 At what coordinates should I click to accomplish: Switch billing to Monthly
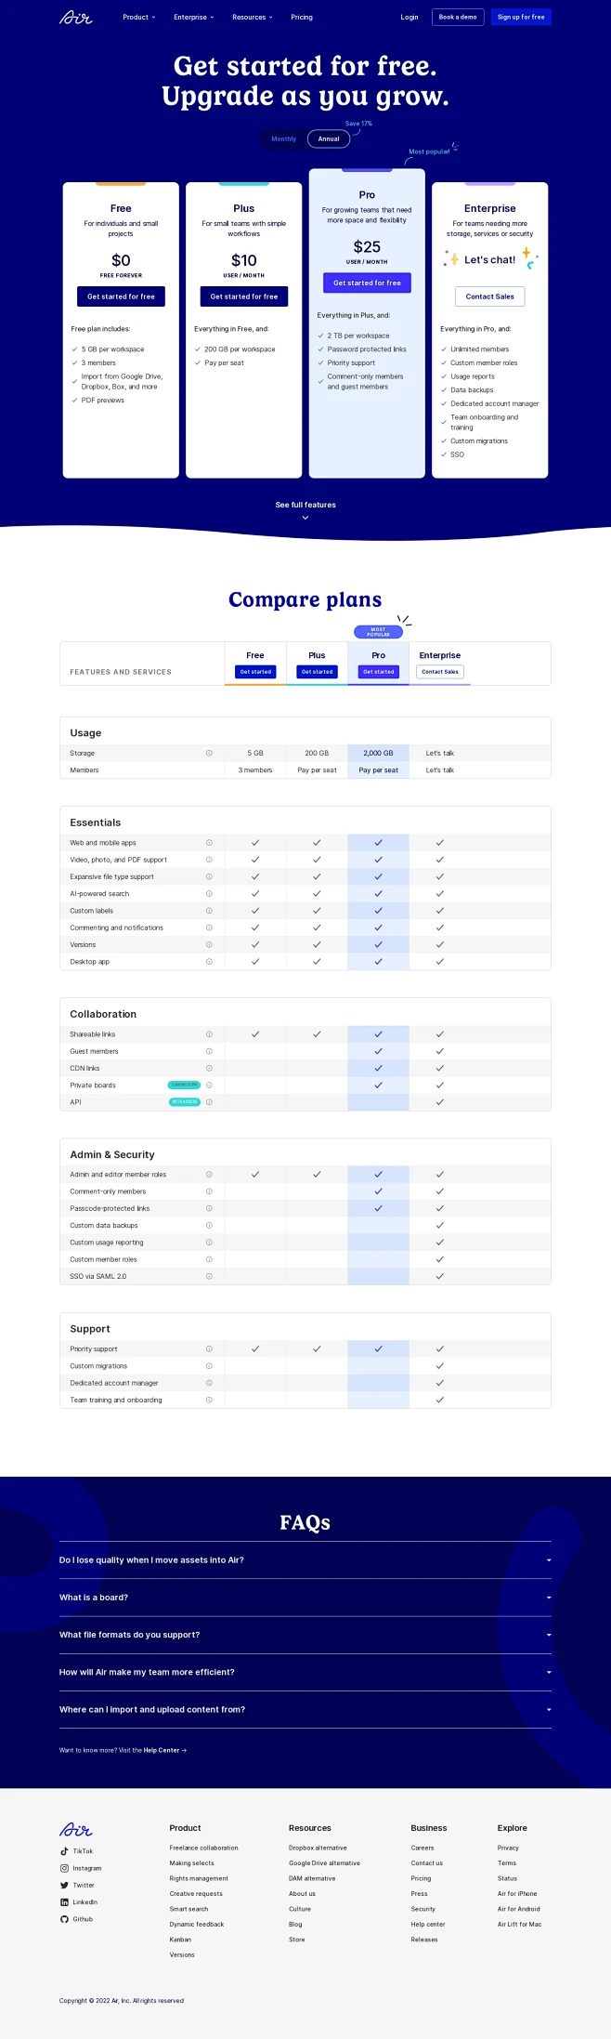283,139
